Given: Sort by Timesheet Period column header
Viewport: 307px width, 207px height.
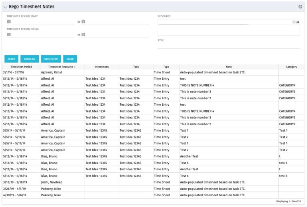Looking at the screenshot, I should [x=21, y=67].
